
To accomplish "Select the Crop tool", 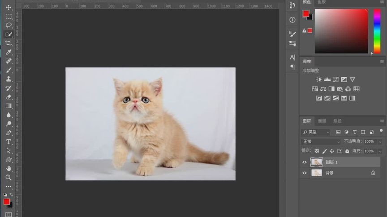I will tap(9, 43).
